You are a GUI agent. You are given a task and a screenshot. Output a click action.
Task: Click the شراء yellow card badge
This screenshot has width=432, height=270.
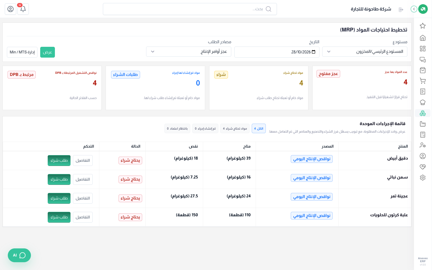pyautogui.click(x=221, y=75)
